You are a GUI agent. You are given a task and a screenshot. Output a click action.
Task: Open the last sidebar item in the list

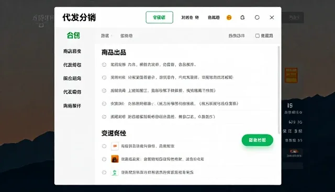pos(72,105)
